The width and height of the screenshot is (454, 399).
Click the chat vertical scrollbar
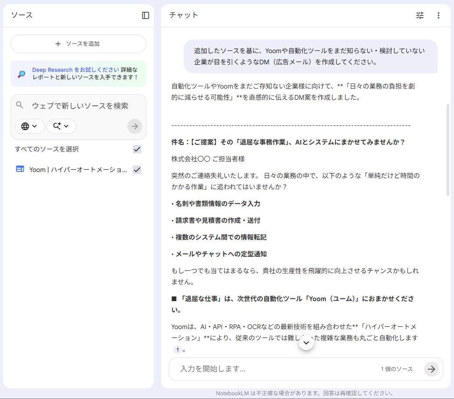click(448, 149)
